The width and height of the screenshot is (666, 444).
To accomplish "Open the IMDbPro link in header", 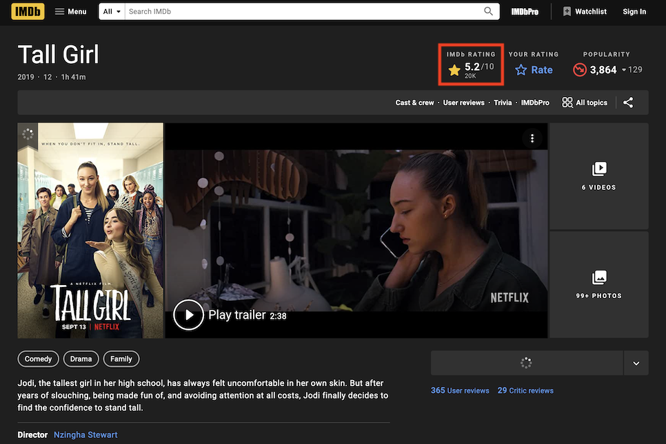I will click(x=525, y=12).
